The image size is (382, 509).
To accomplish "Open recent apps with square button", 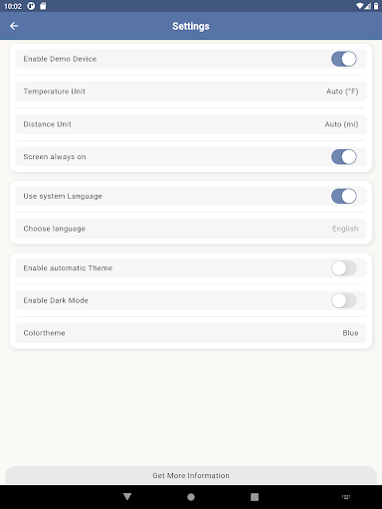I will (255, 497).
